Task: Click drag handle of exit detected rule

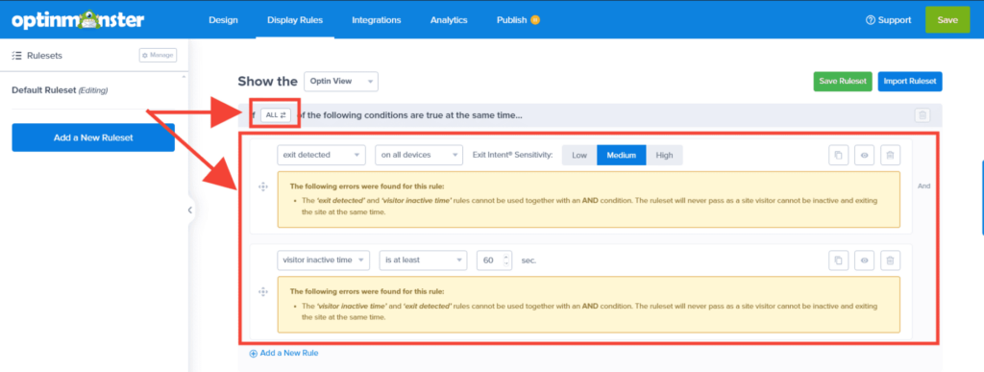Action: click(263, 186)
